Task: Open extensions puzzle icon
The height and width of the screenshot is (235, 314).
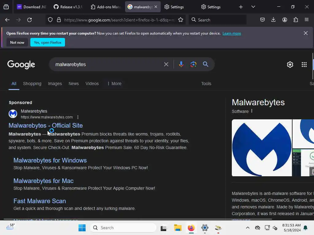Action: tap(296, 20)
